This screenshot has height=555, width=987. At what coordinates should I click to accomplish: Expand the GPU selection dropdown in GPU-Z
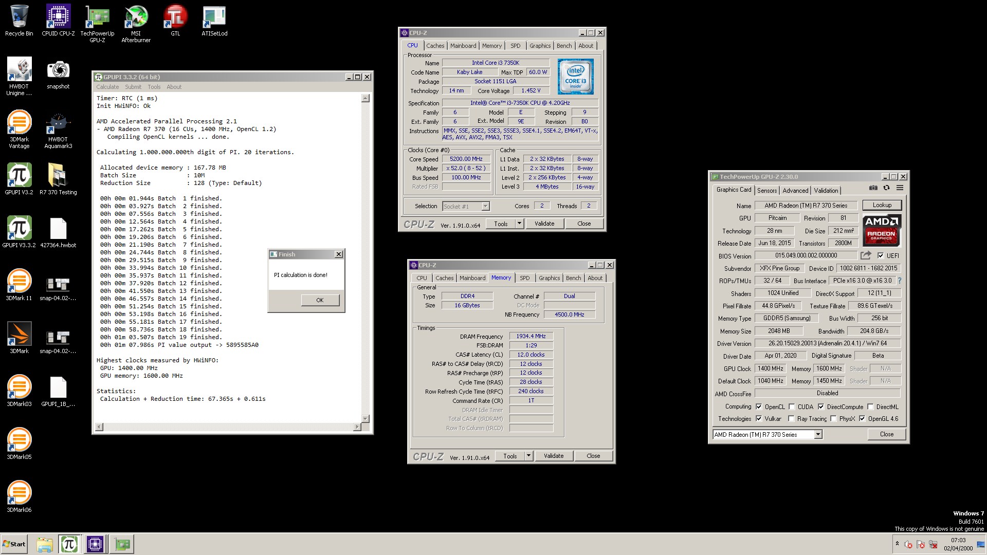(817, 435)
